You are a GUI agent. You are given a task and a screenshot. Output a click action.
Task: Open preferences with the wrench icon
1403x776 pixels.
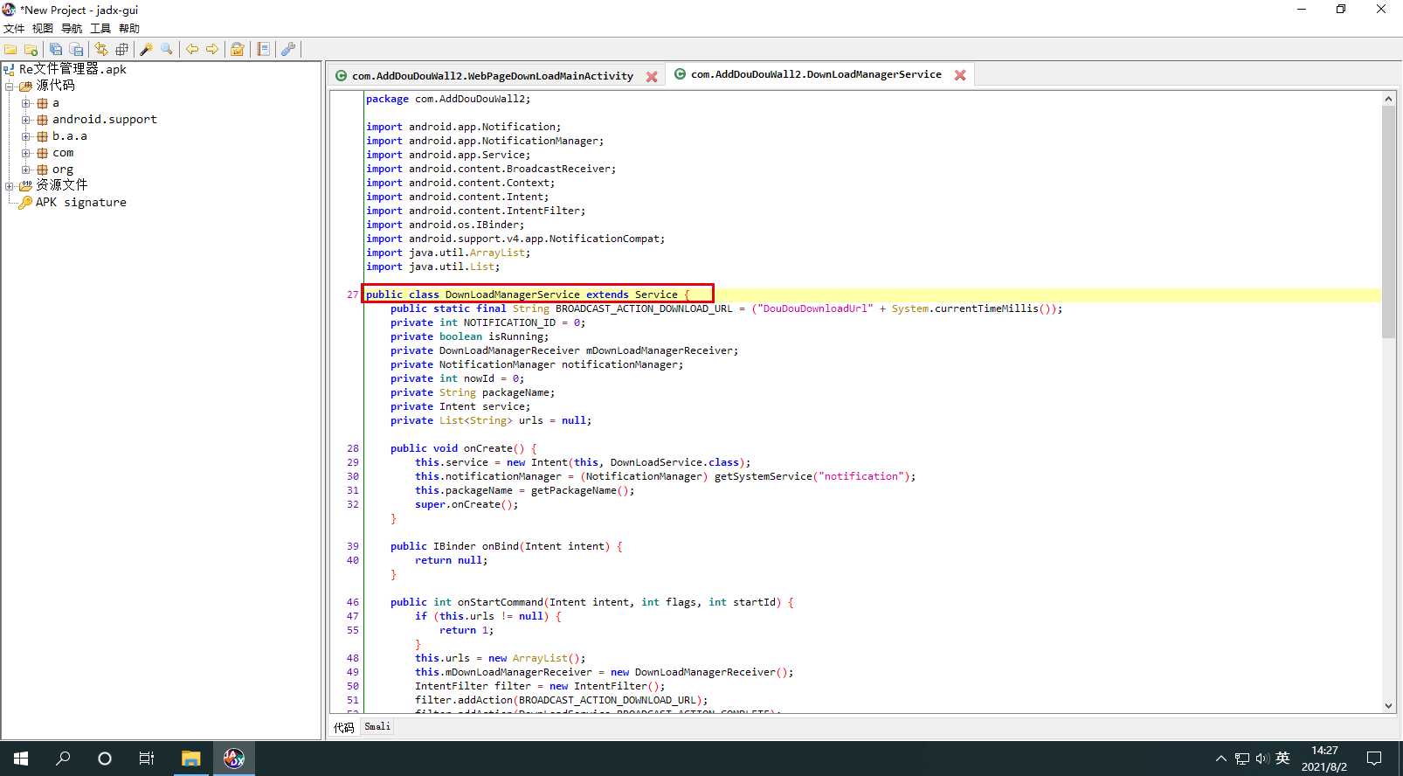[288, 50]
